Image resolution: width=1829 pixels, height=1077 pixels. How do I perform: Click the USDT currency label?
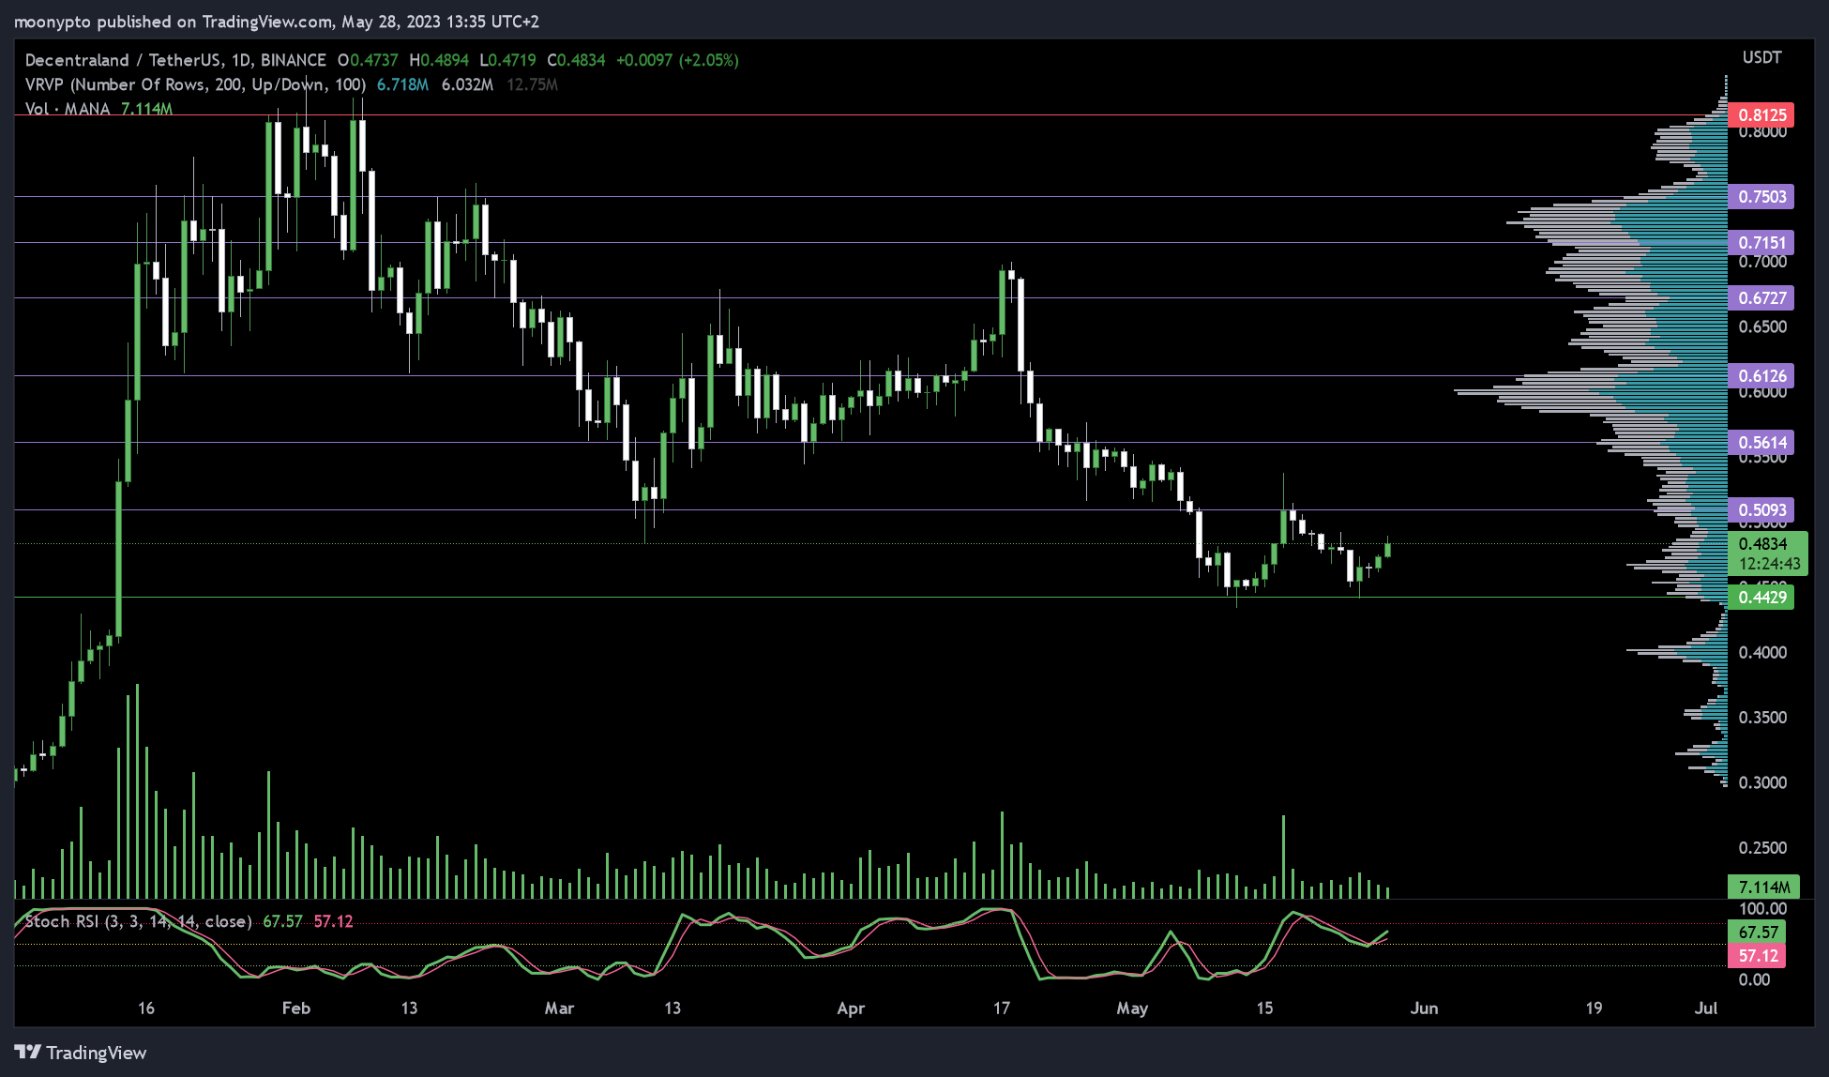click(x=1761, y=57)
